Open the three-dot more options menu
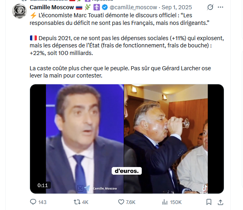Image resolution: width=243 pixels, height=210 pixels. (x=220, y=7)
